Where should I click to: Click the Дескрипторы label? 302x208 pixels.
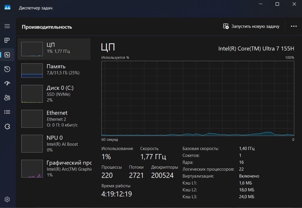click(165, 167)
